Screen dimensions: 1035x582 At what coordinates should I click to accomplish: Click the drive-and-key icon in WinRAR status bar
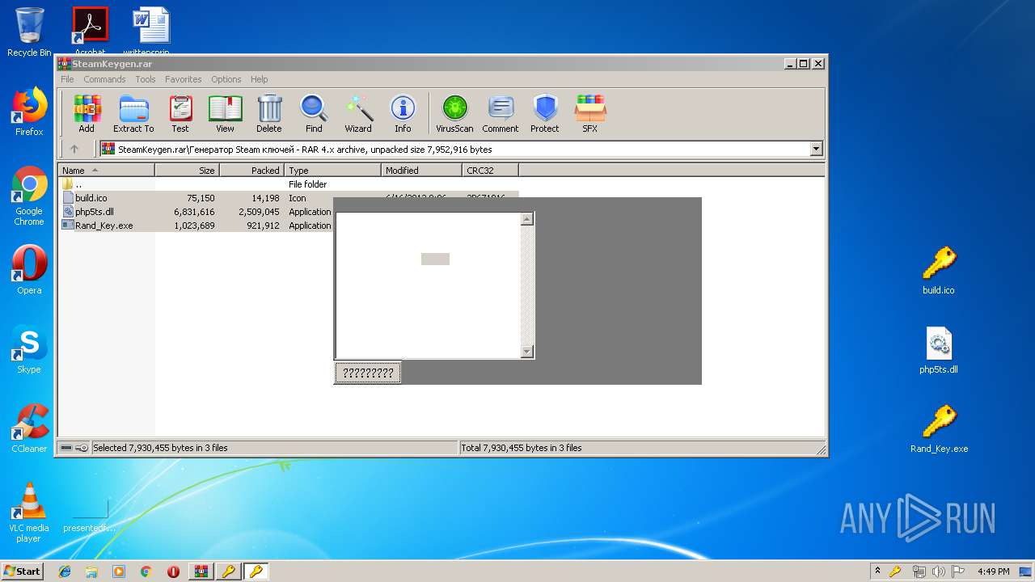click(74, 448)
